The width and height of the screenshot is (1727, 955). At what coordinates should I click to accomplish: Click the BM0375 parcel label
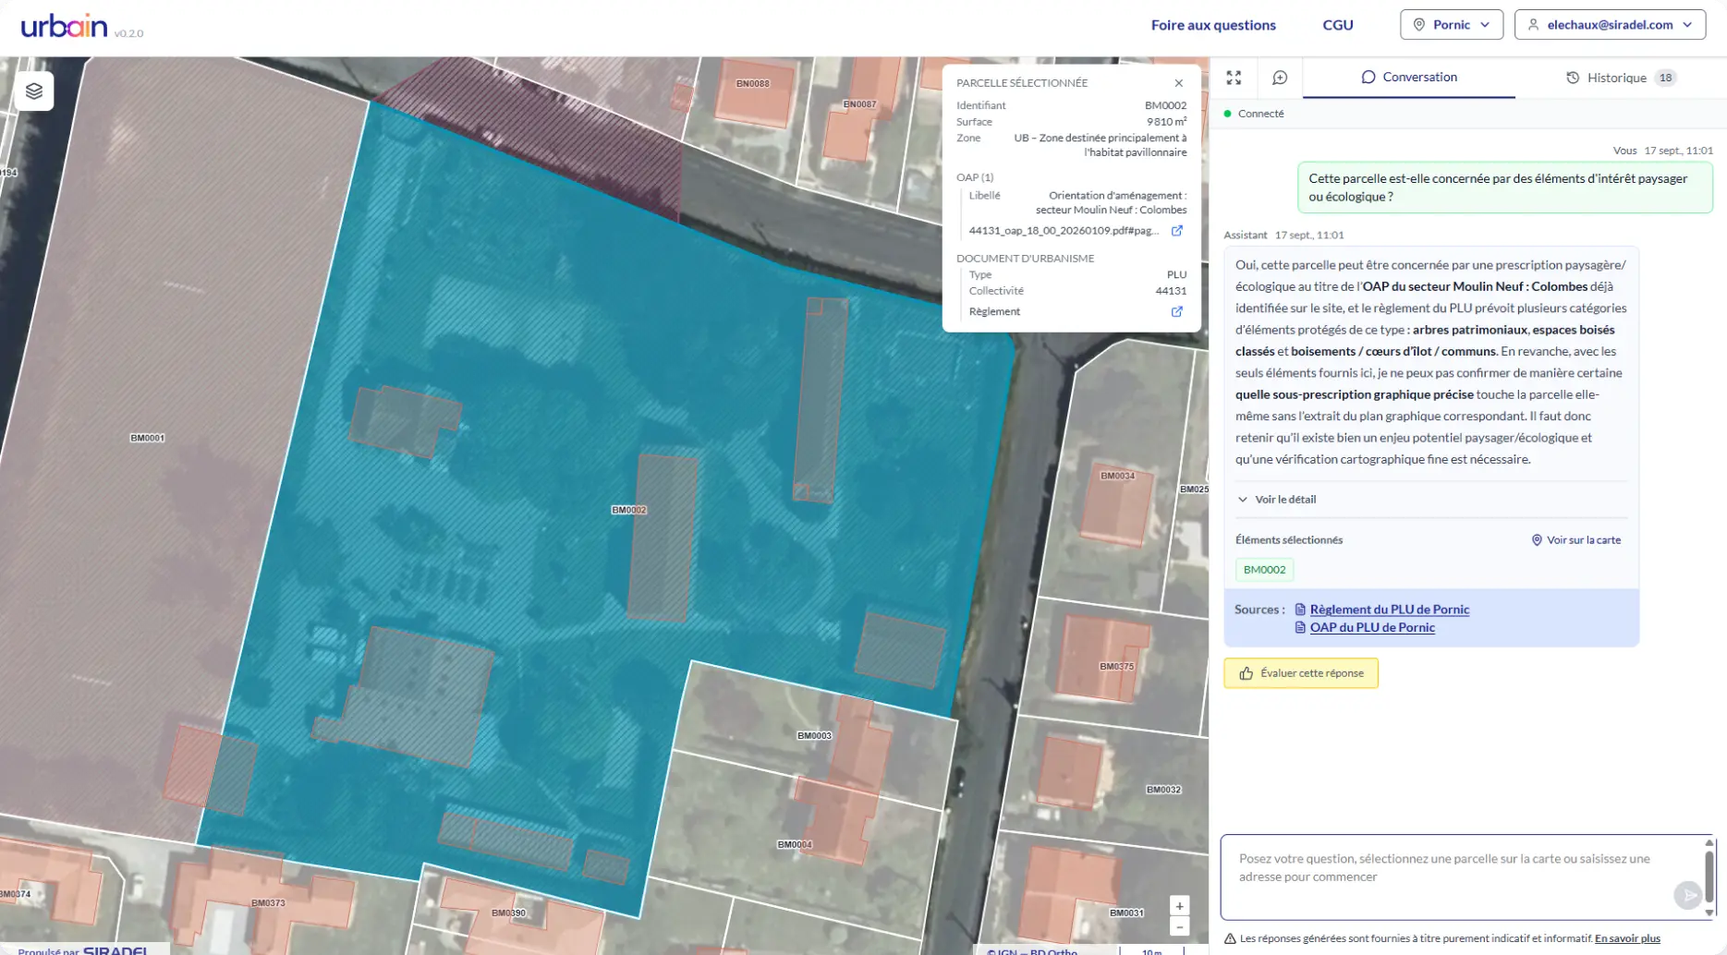coord(1116,666)
